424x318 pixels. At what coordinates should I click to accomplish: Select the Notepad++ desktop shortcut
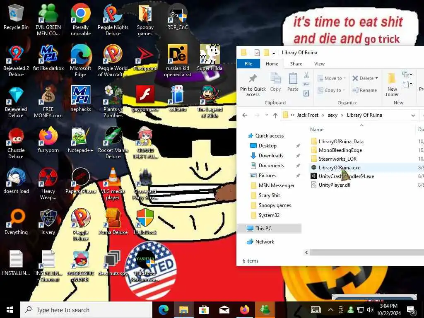pos(81,140)
